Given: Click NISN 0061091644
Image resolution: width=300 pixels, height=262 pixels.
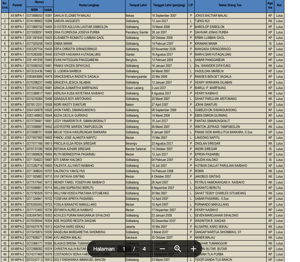Looking at the screenshot, I should click(35, 38).
